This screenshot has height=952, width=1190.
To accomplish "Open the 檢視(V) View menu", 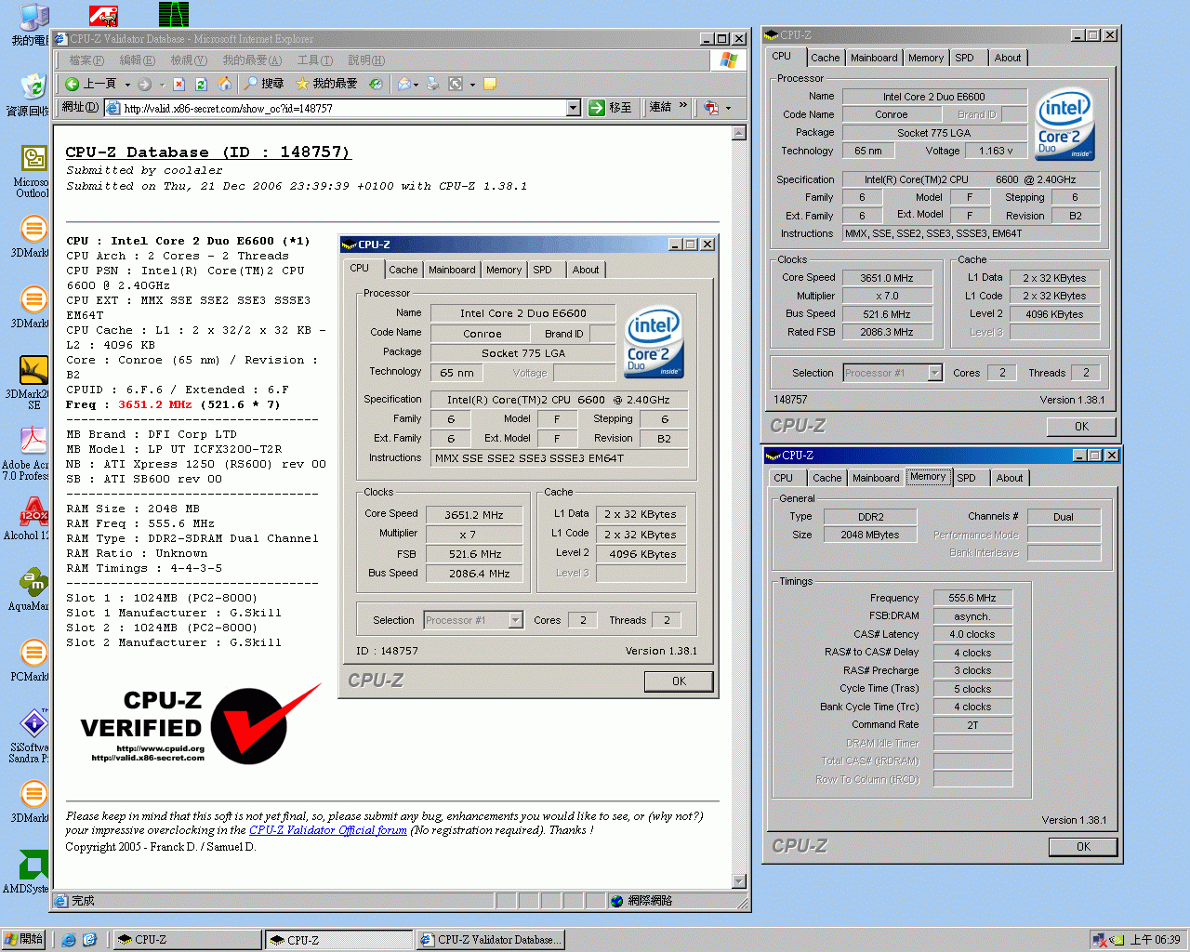I will point(188,60).
